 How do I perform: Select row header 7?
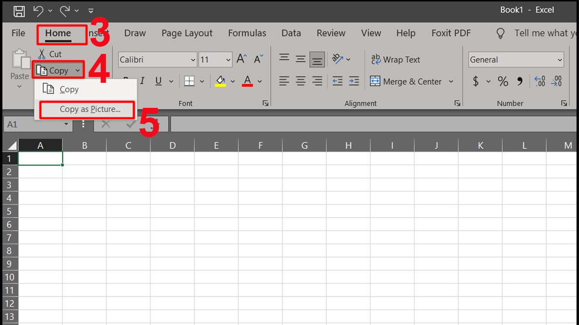pyautogui.click(x=10, y=238)
